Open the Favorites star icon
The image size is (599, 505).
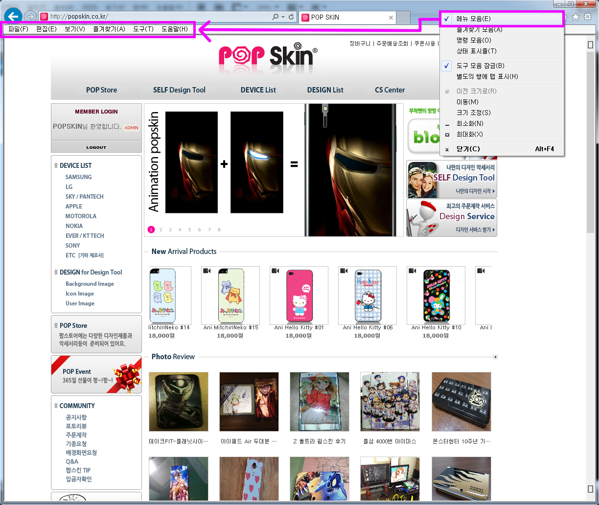click(576, 17)
